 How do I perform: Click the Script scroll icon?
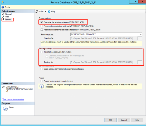tap(37, 12)
